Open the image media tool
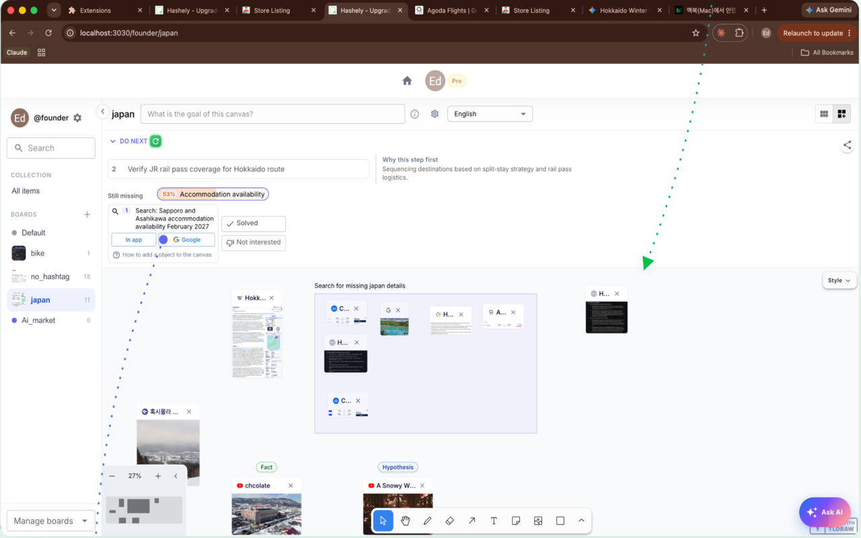The image size is (861, 538). pyautogui.click(x=538, y=521)
